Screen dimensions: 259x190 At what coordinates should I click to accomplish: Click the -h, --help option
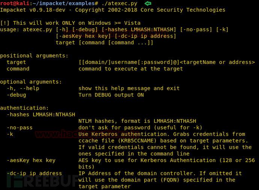[x=23, y=88]
